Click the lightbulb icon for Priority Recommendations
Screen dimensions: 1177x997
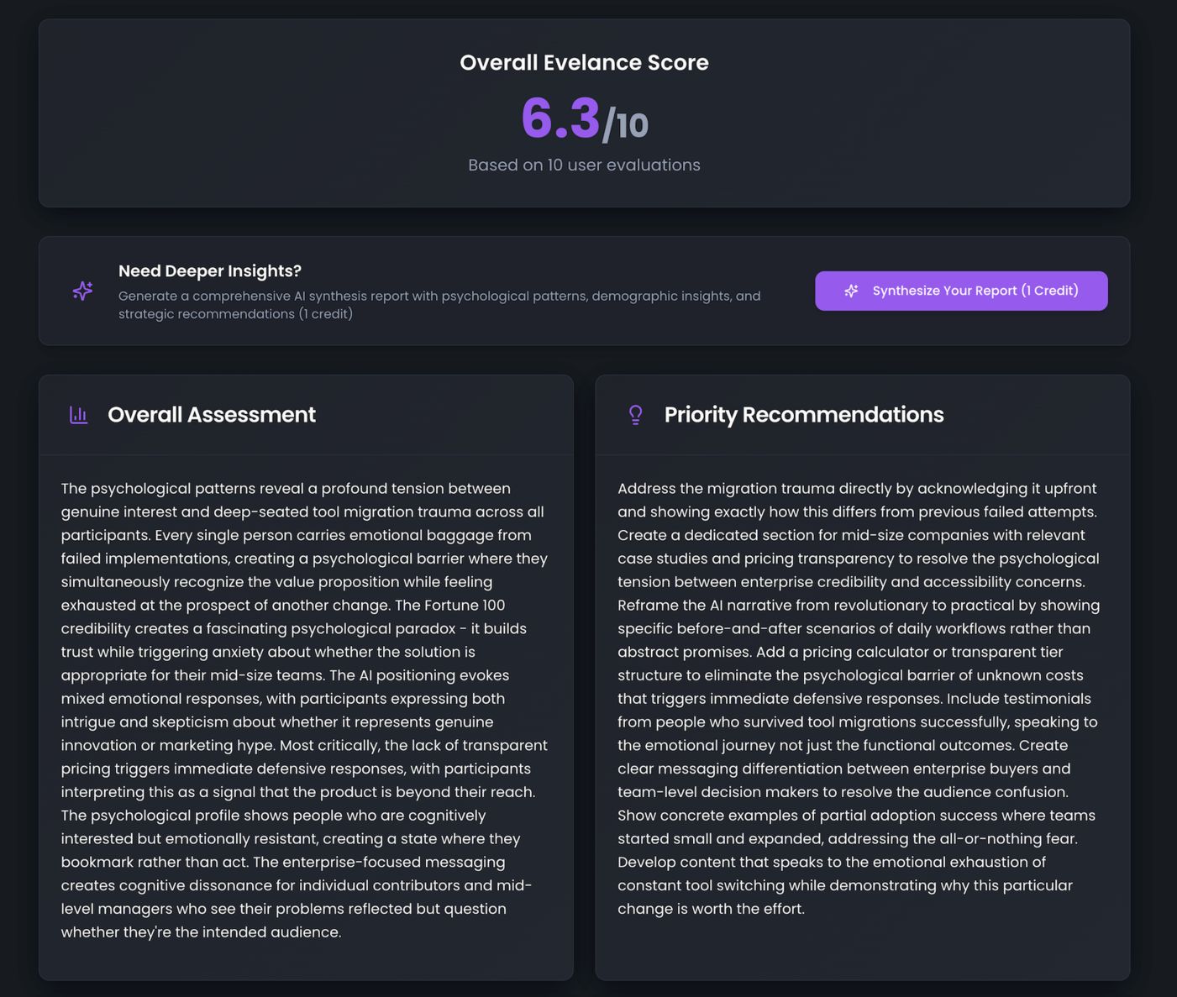tap(636, 415)
